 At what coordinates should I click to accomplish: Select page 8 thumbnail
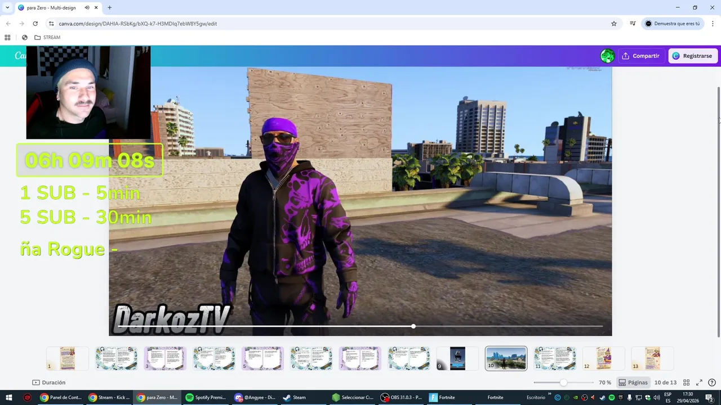point(409,358)
